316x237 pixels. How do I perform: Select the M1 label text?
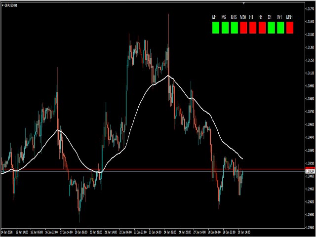click(214, 17)
